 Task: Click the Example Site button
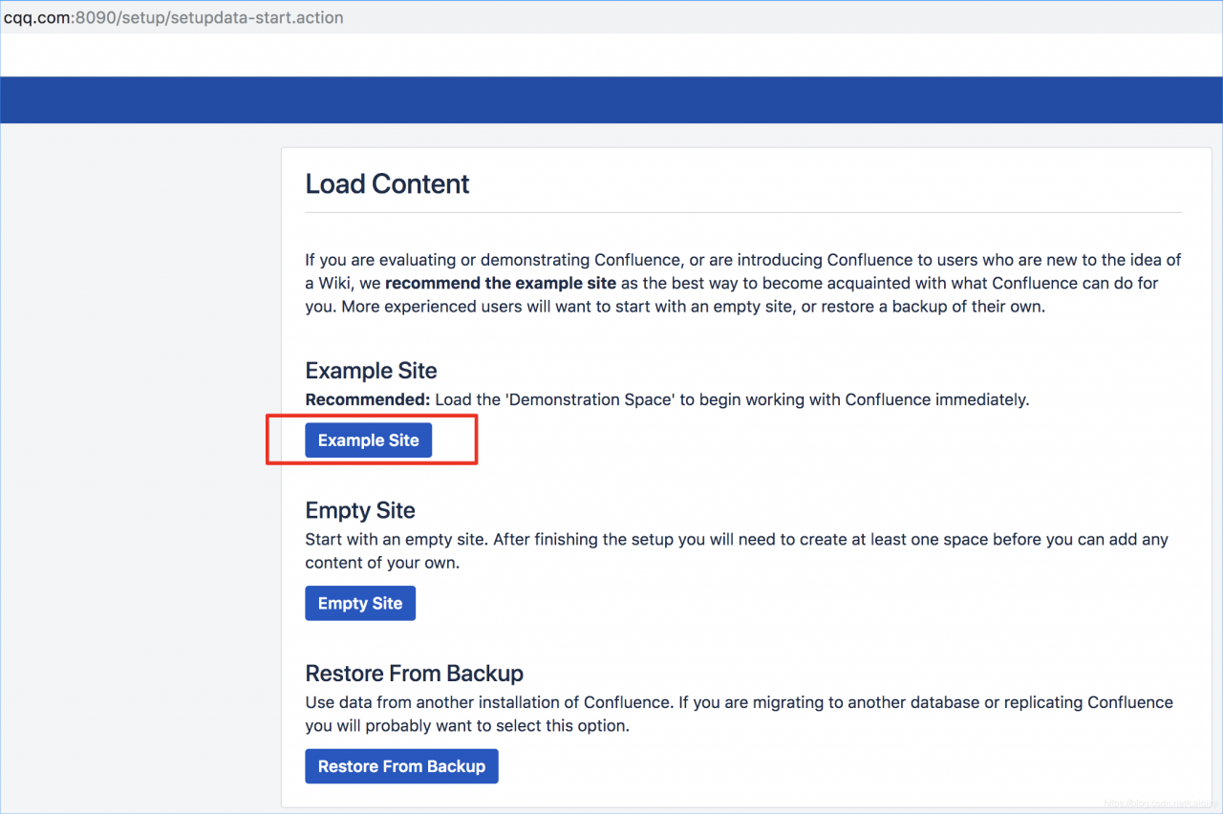click(368, 440)
